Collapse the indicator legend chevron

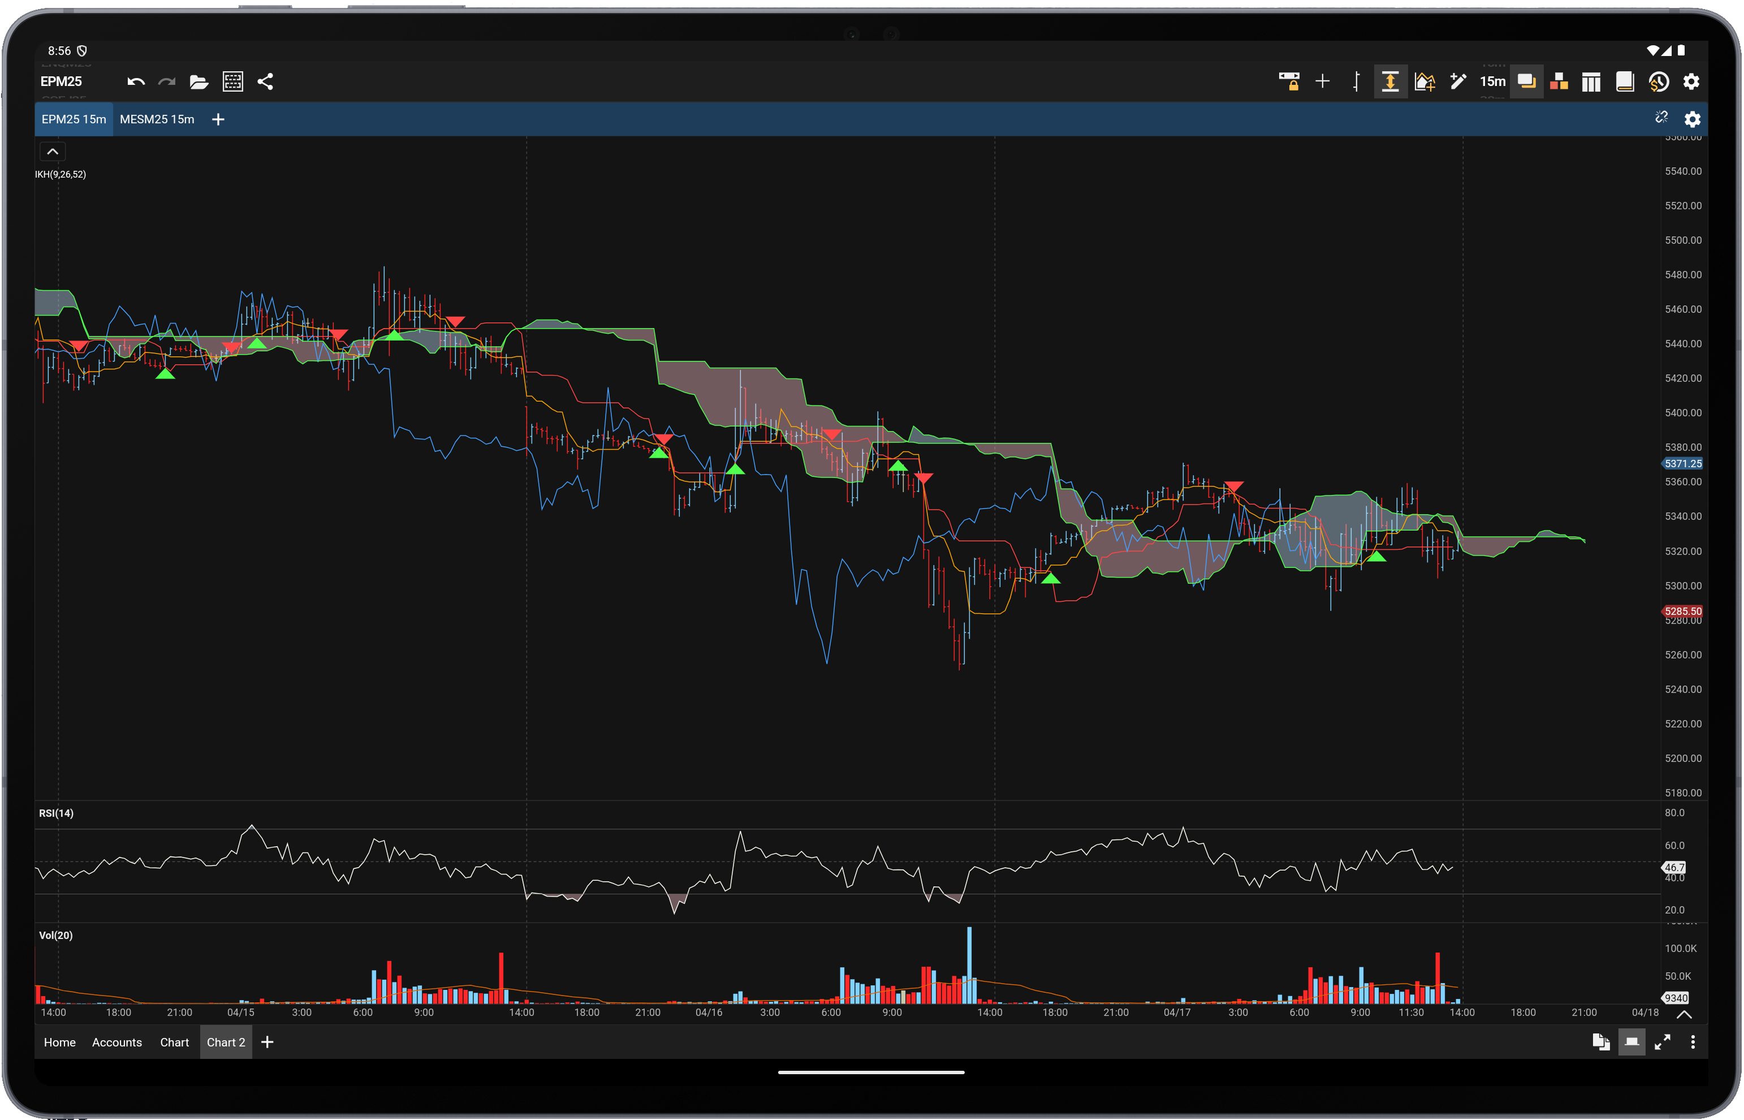[53, 151]
